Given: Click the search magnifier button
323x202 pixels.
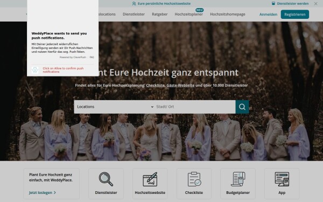Looking at the screenshot, I should tap(242, 107).
